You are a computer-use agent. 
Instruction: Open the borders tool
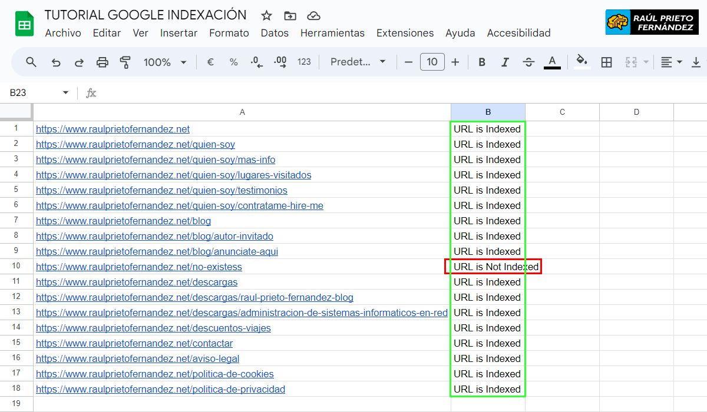click(606, 62)
